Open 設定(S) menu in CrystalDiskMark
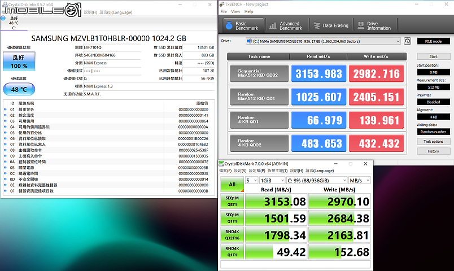The width and height of the screenshot is (454, 271). coord(240,171)
